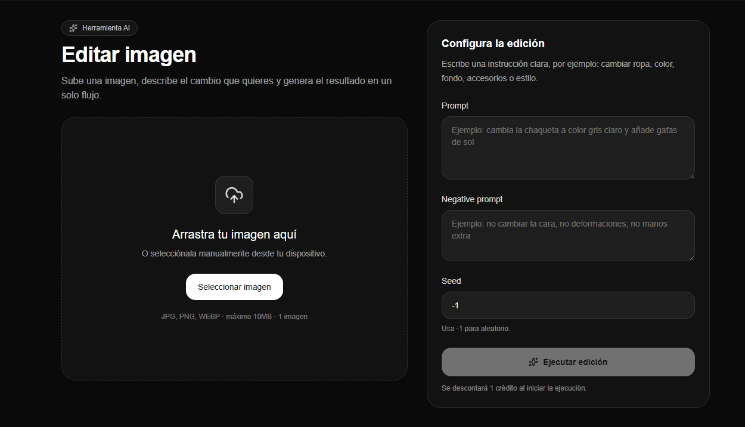Click the "Herramienta AI" badge label
745x427 pixels.
(105, 28)
